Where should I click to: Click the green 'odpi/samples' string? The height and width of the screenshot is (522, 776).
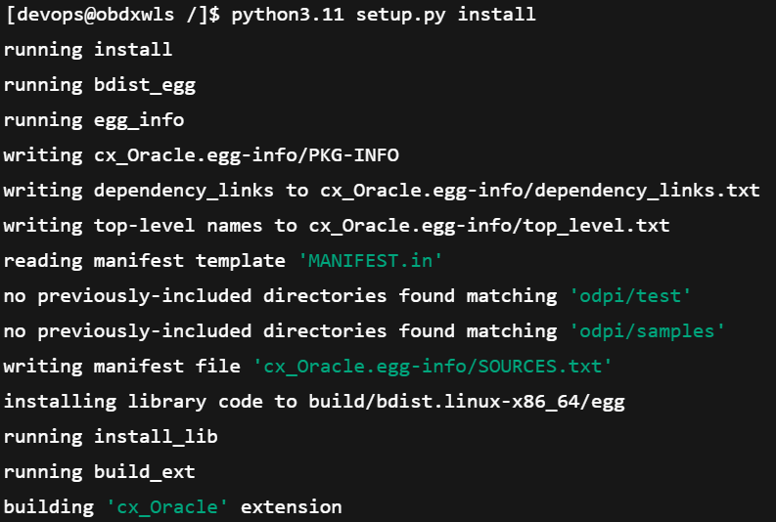pyautogui.click(x=648, y=330)
